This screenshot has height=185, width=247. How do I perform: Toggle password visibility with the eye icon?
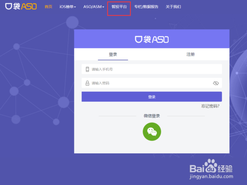[216, 83]
